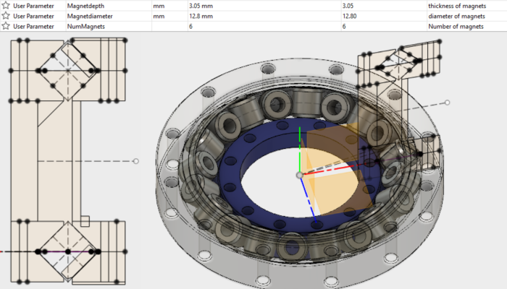Toggle favorite star for Magnetdepth parameter
This screenshot has height=289, width=507.
[6, 5]
